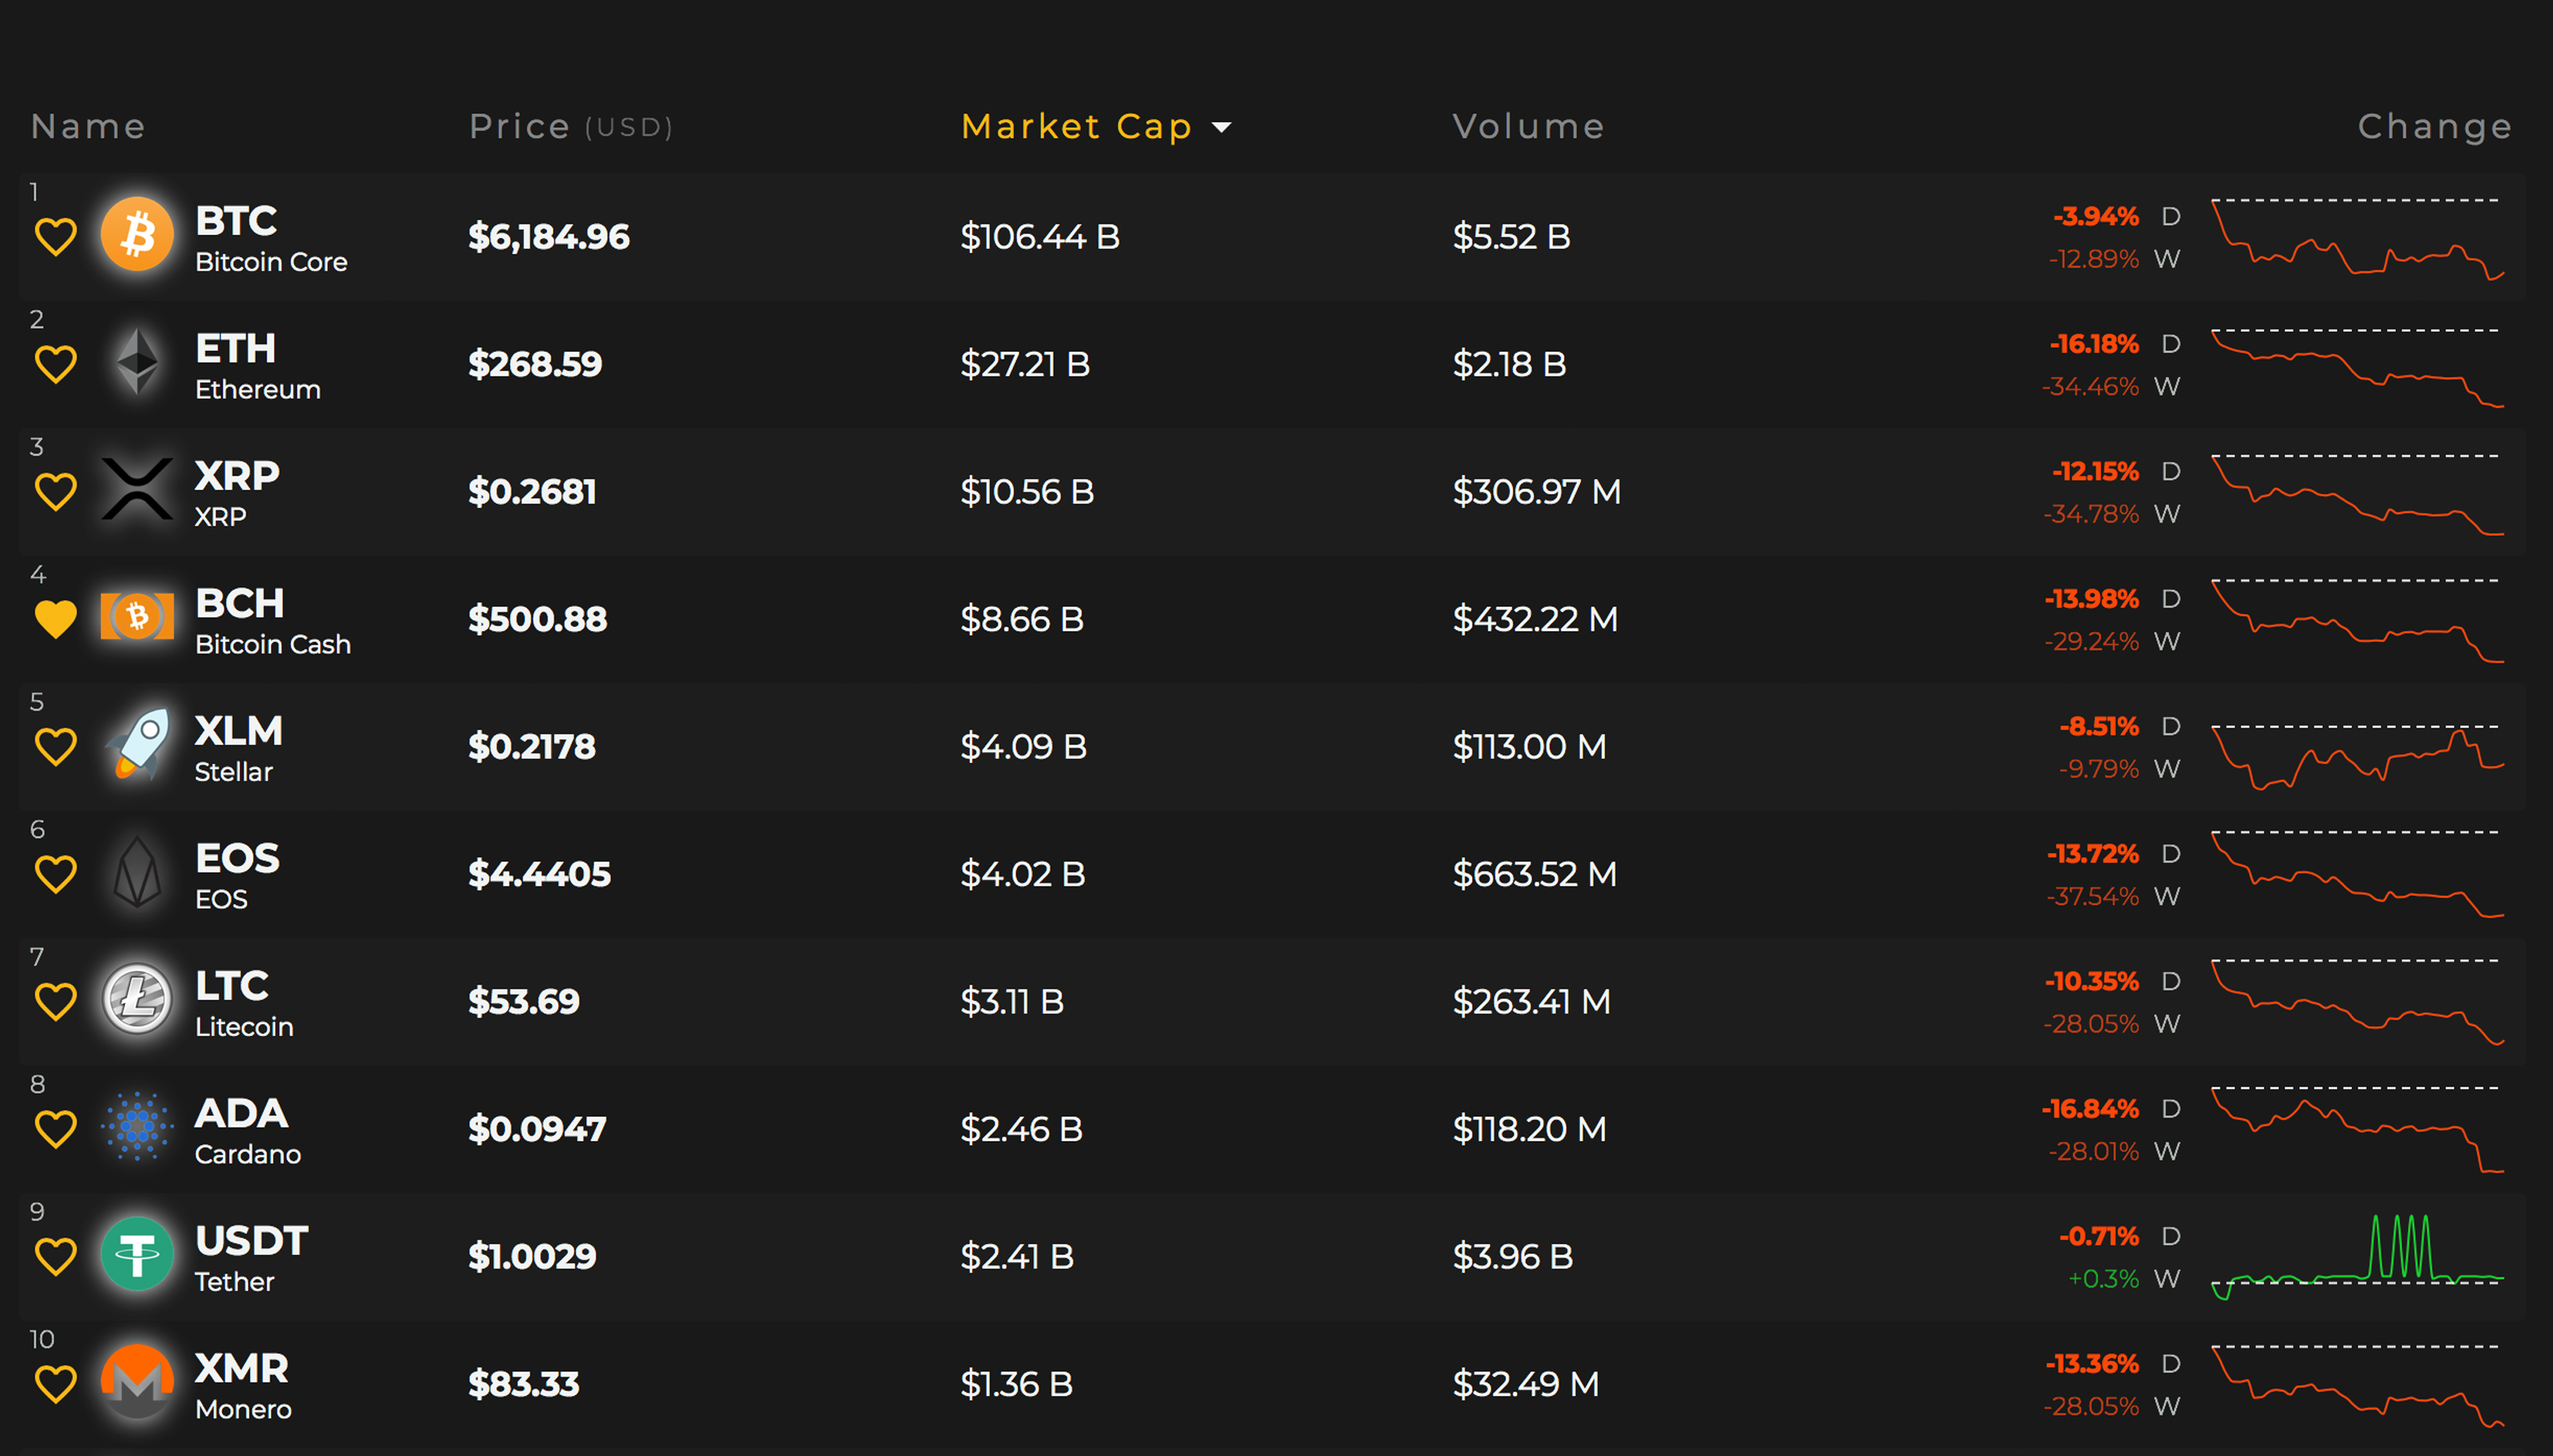This screenshot has width=2553, height=1456.
Task: Click the Monero logo icon
Action: pos(137,1382)
